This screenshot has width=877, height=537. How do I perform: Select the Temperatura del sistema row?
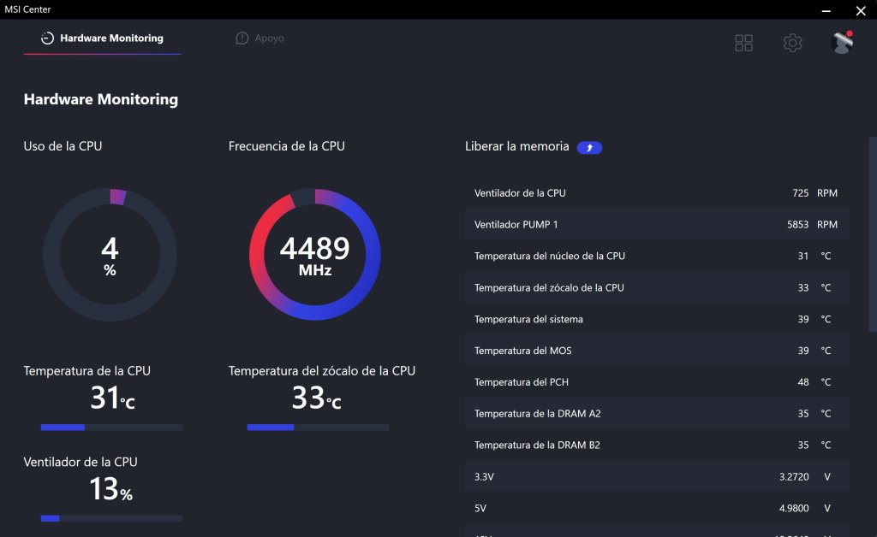click(657, 319)
